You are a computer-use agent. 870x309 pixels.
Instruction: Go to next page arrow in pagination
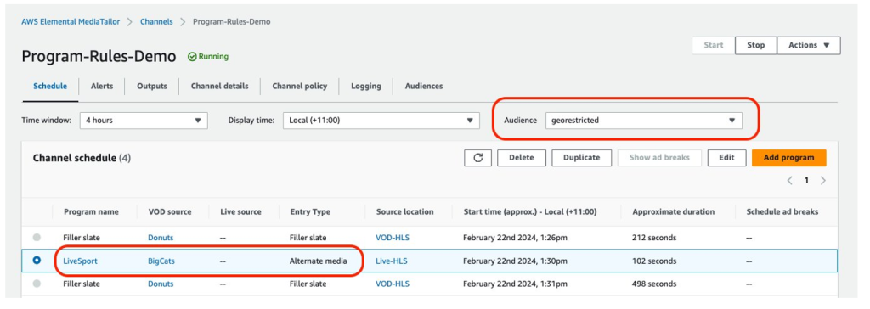pos(822,180)
